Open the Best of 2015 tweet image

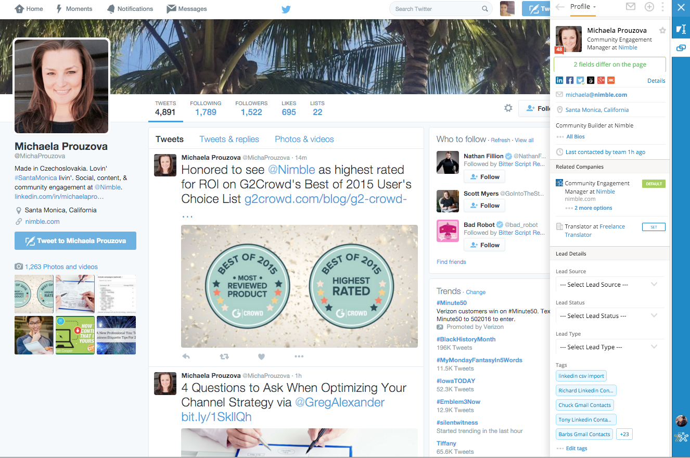300,286
